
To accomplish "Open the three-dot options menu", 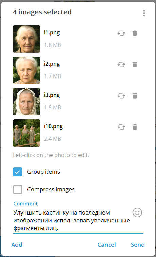I will tap(144, 13).
